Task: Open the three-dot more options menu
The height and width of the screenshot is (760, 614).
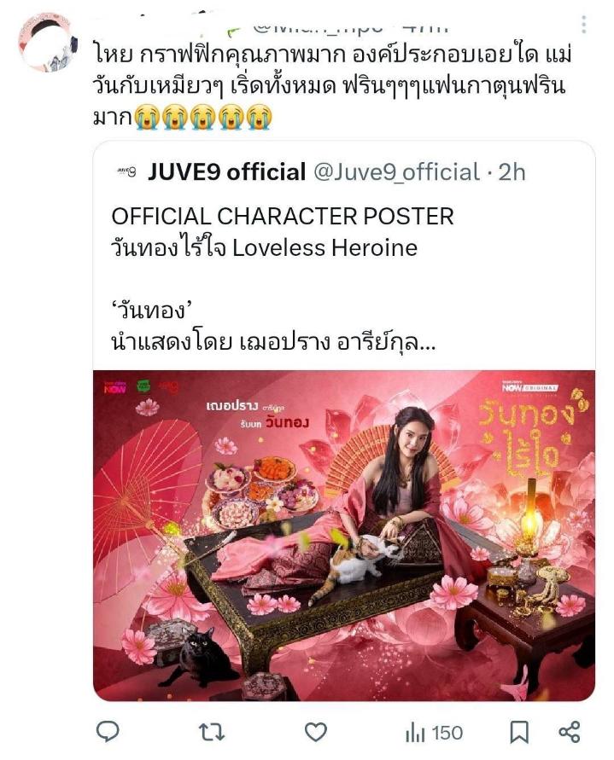Action: [584, 24]
